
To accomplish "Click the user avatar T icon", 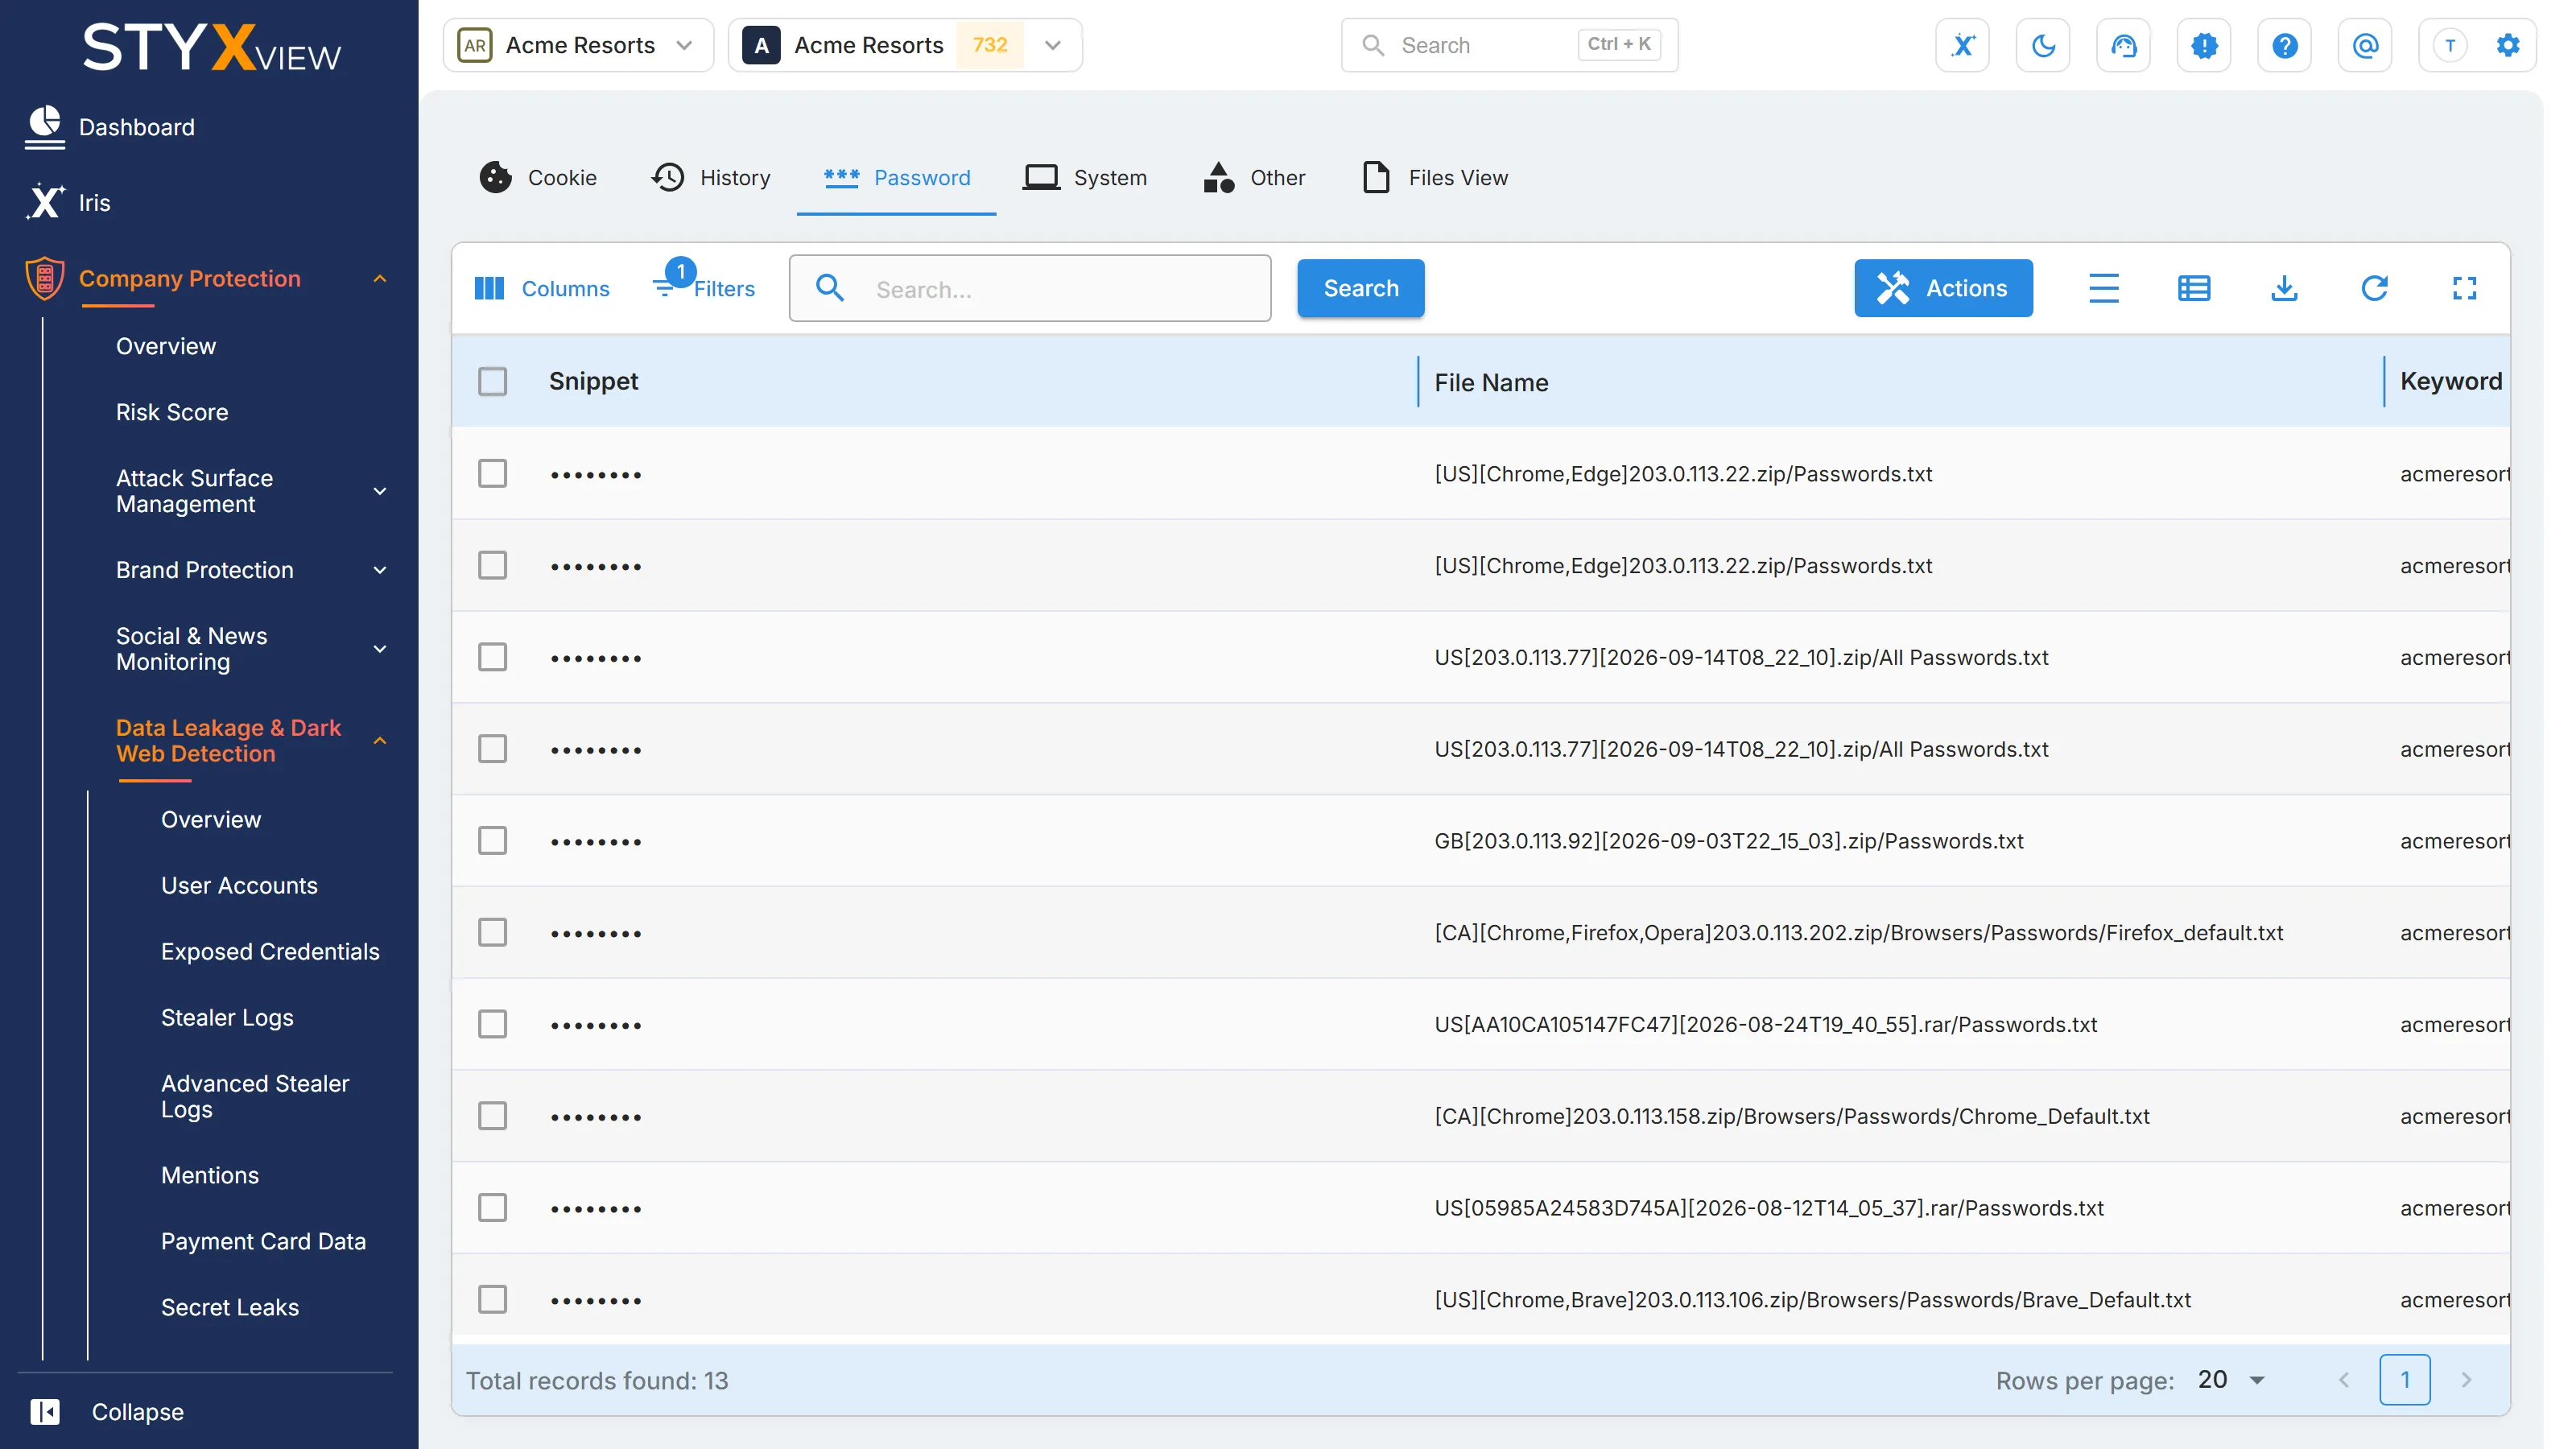I will point(2449,45).
